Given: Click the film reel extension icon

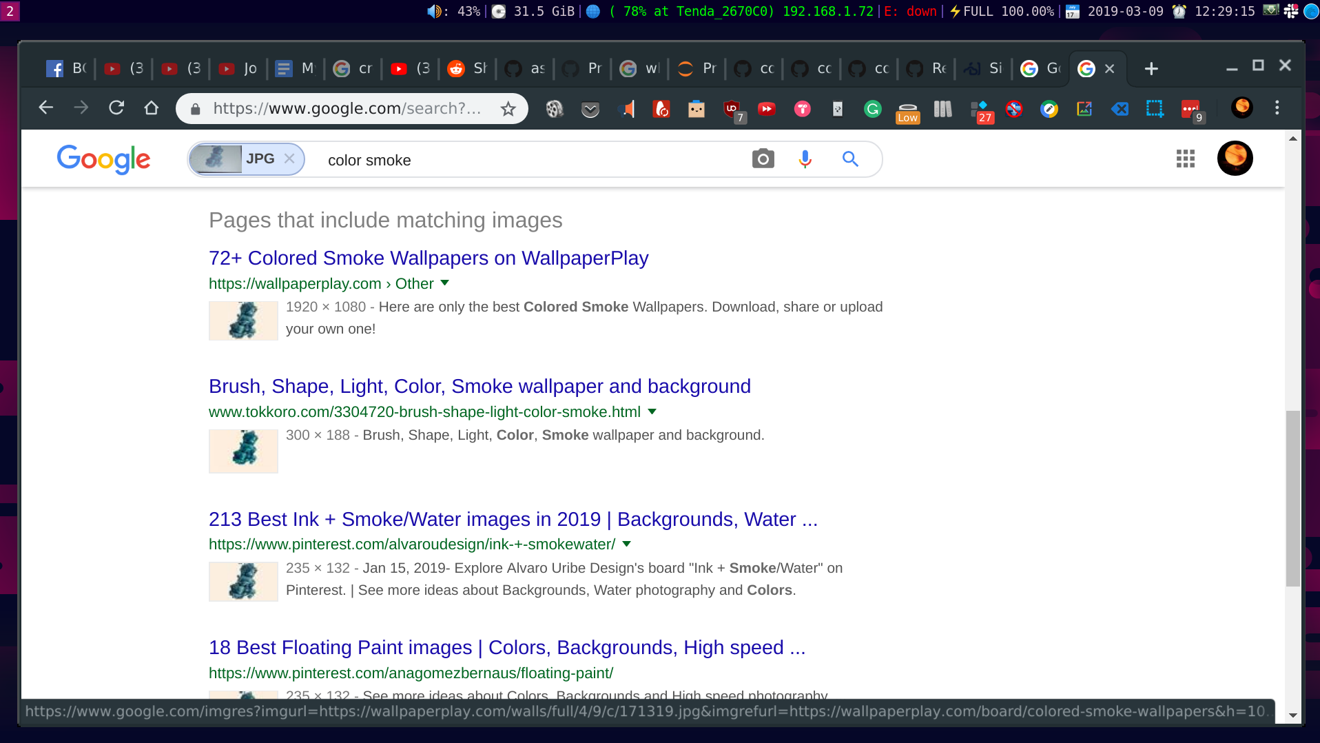Looking at the screenshot, I should [555, 109].
